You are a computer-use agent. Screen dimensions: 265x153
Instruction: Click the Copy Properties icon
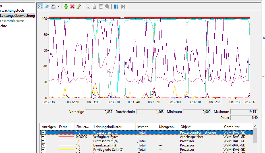[88, 7]
